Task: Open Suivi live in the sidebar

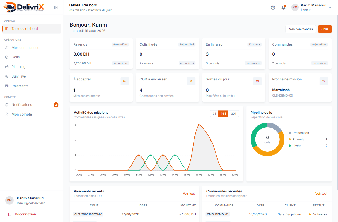Action: click(x=31, y=76)
